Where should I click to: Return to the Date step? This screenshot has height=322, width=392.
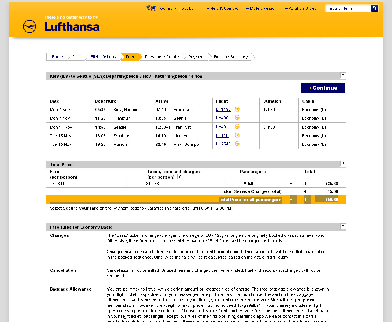[x=77, y=57]
